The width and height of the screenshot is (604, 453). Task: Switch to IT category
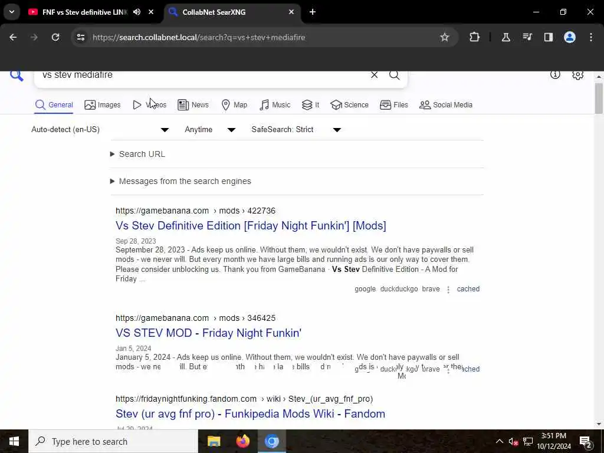(x=310, y=105)
